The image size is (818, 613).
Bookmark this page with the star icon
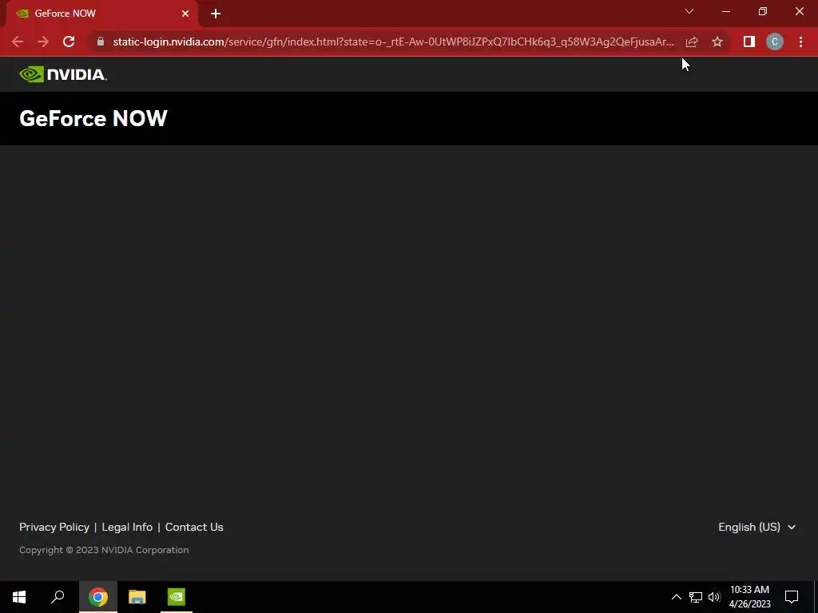point(717,42)
